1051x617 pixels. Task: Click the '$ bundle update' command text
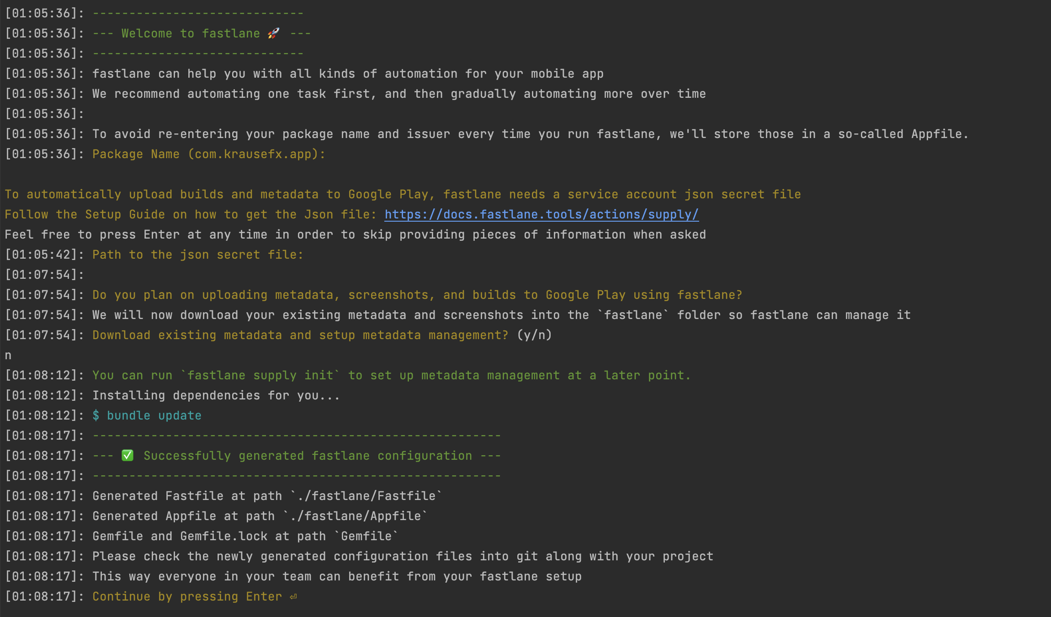click(x=147, y=415)
